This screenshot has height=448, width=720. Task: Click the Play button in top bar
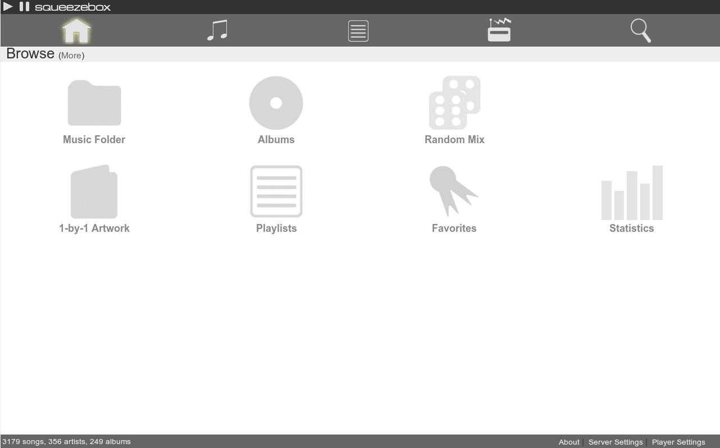[8, 7]
